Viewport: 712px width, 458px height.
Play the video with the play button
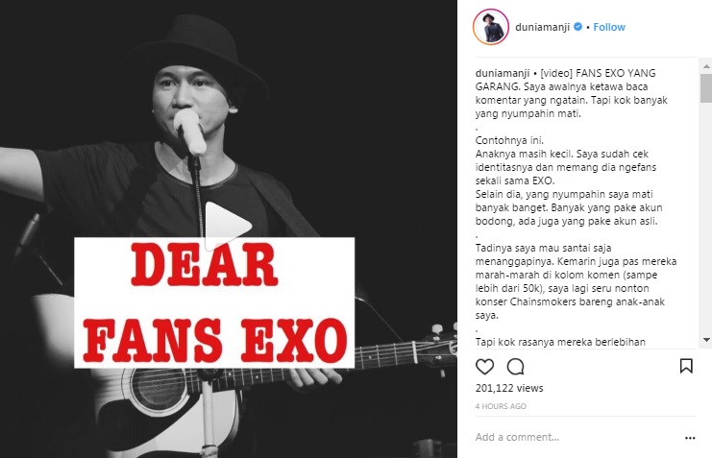click(227, 226)
